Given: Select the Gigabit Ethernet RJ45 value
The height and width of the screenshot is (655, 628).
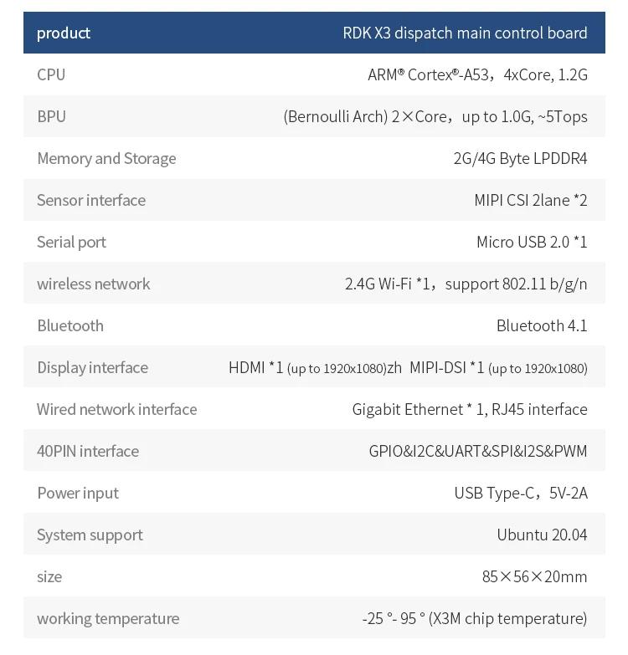Looking at the screenshot, I should click(x=470, y=409).
